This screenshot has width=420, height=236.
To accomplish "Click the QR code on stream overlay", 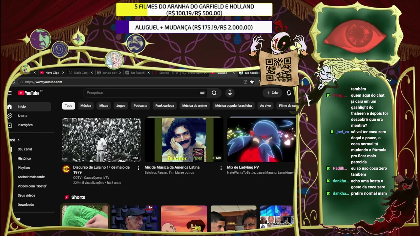I will coord(278,69).
